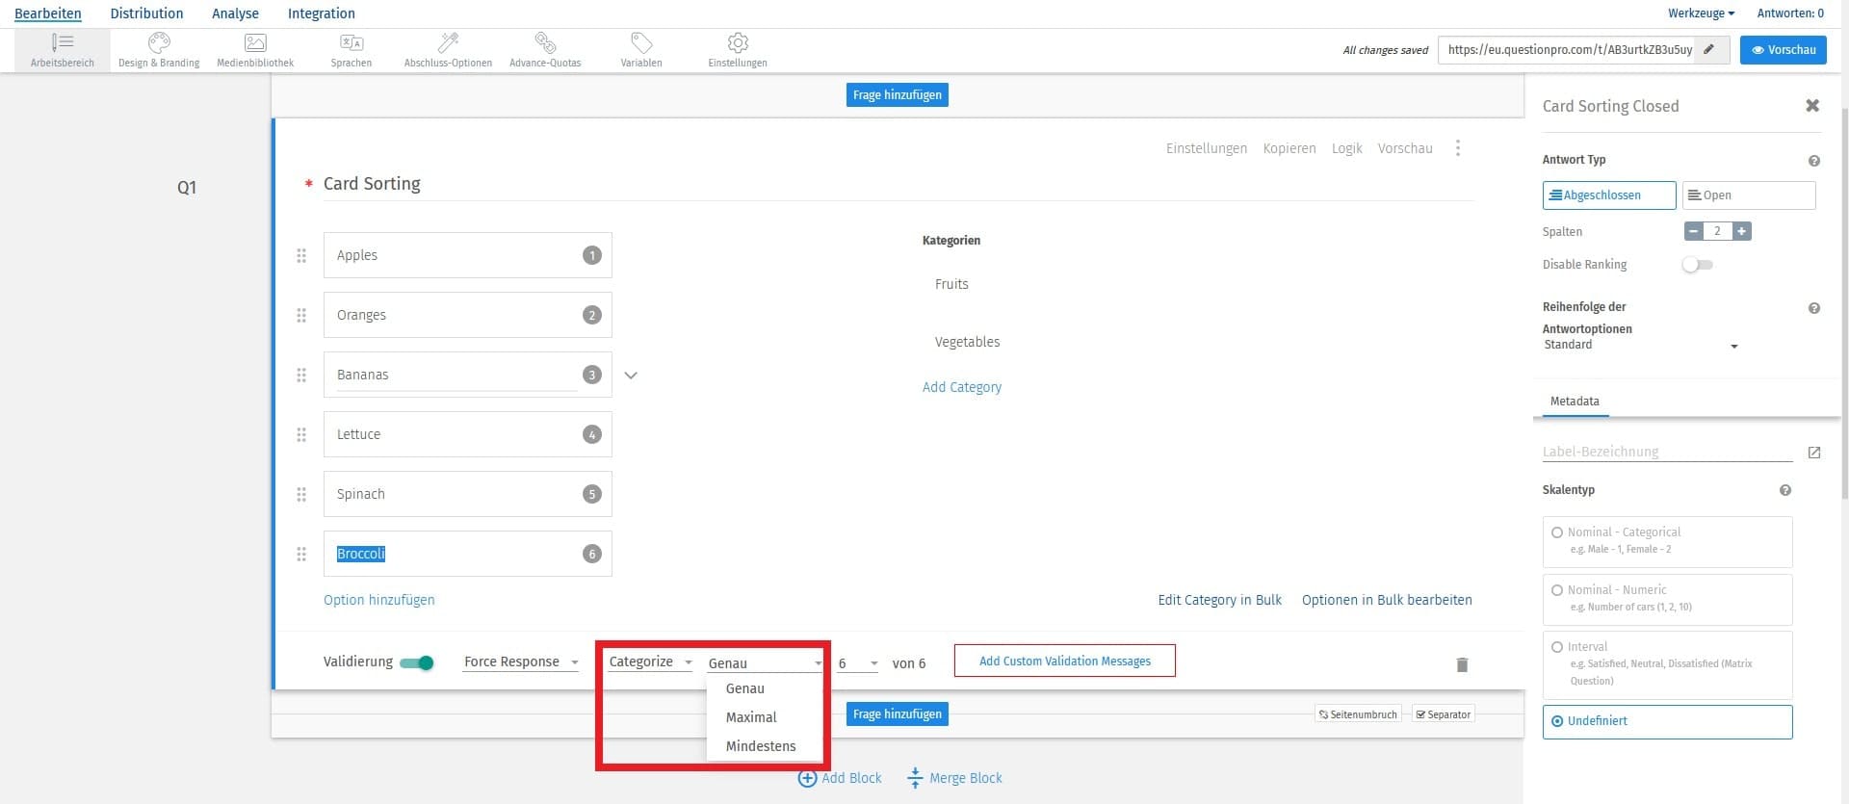1849x804 pixels.
Task: Decrease Spalten with the minus button
Action: click(x=1694, y=231)
